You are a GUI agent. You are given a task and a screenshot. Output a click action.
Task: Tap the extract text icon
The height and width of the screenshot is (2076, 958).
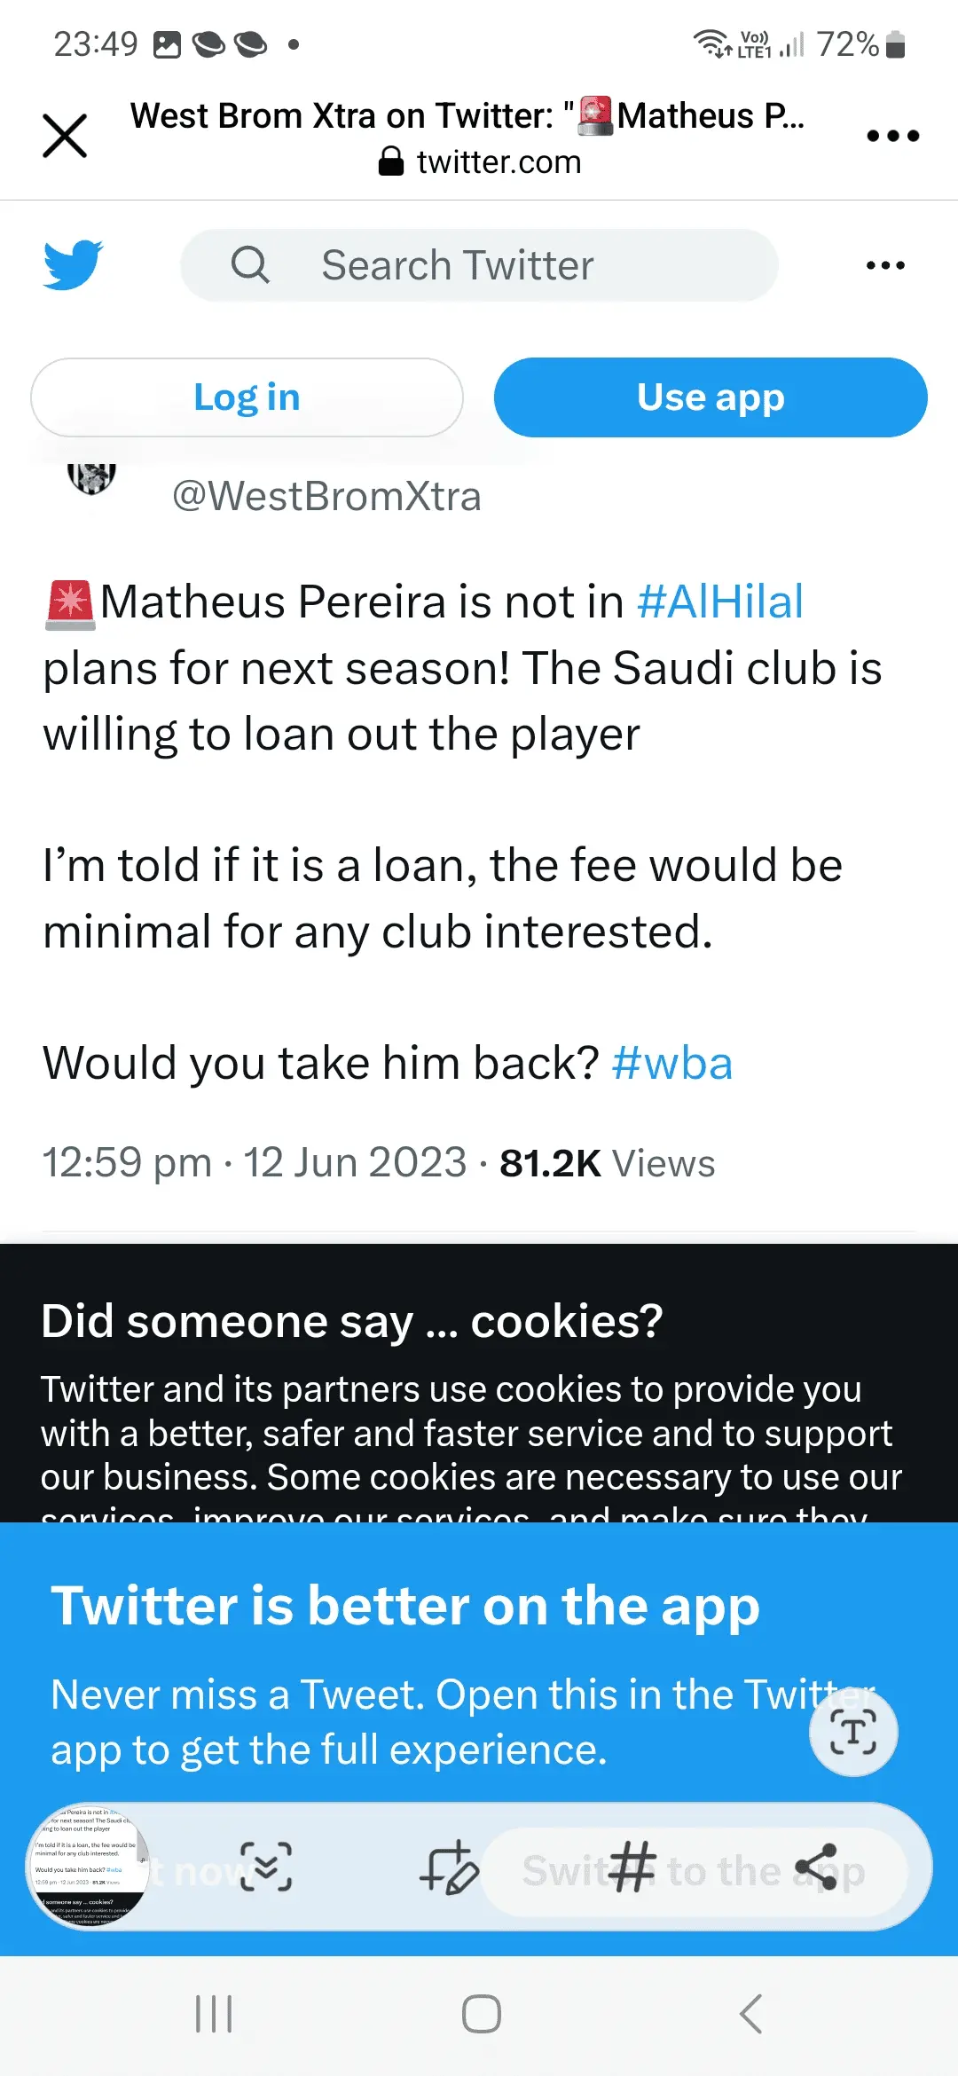853,1732
